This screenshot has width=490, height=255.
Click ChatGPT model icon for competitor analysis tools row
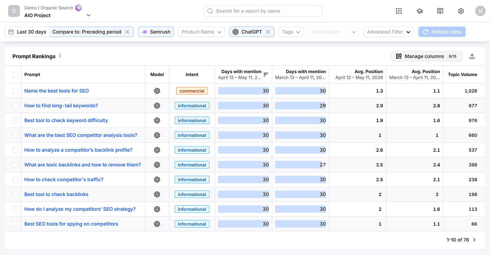click(157, 135)
